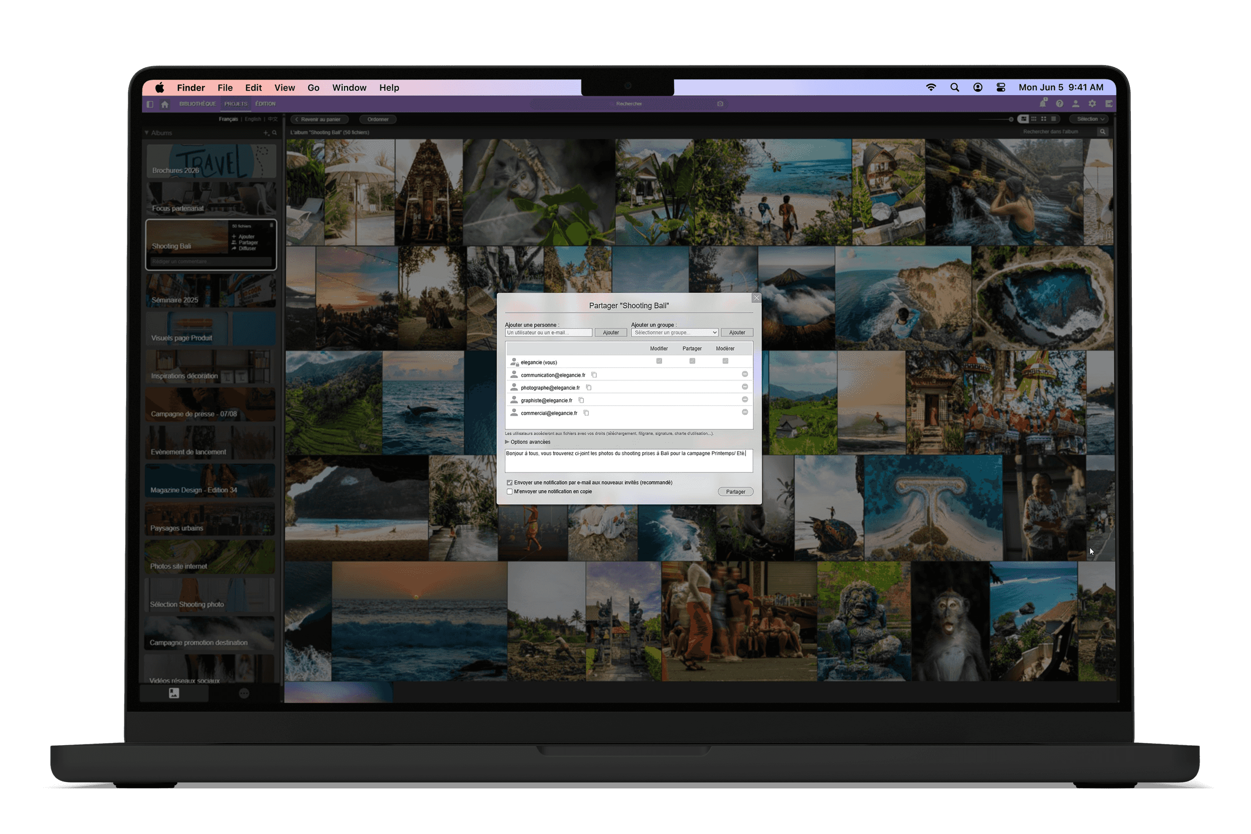Switch to the list view icon
The image size is (1251, 834).
tap(1053, 119)
